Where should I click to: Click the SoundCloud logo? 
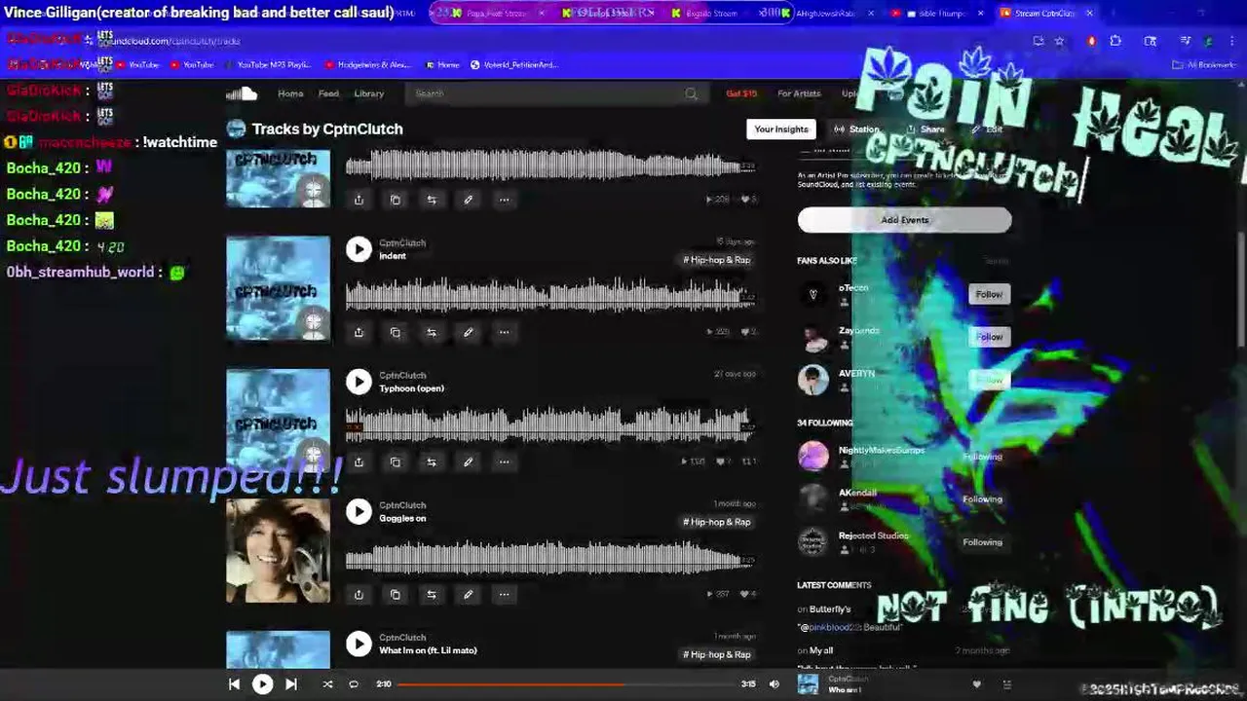(242, 93)
